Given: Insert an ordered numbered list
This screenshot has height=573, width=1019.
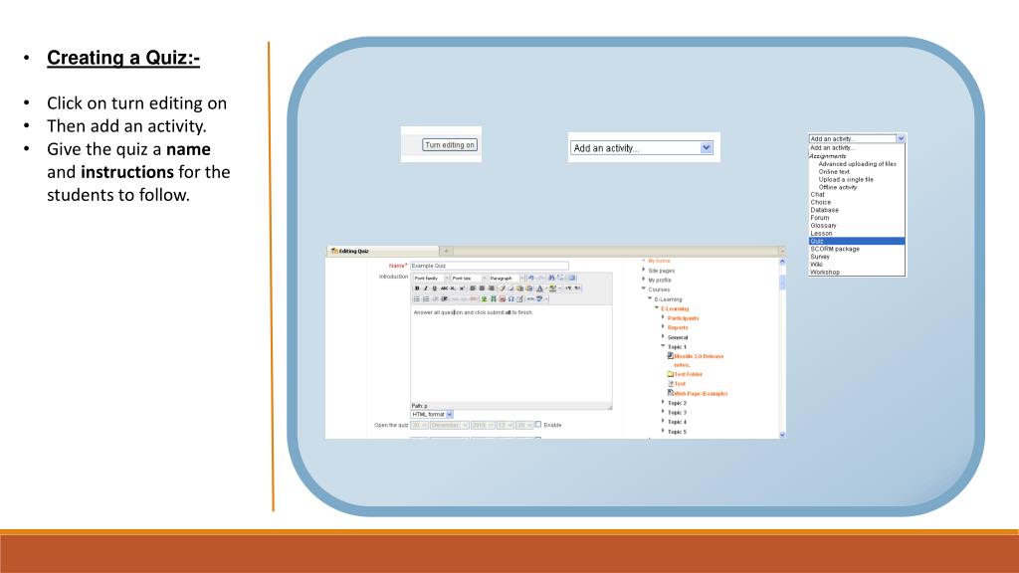Looking at the screenshot, I should tap(426, 298).
